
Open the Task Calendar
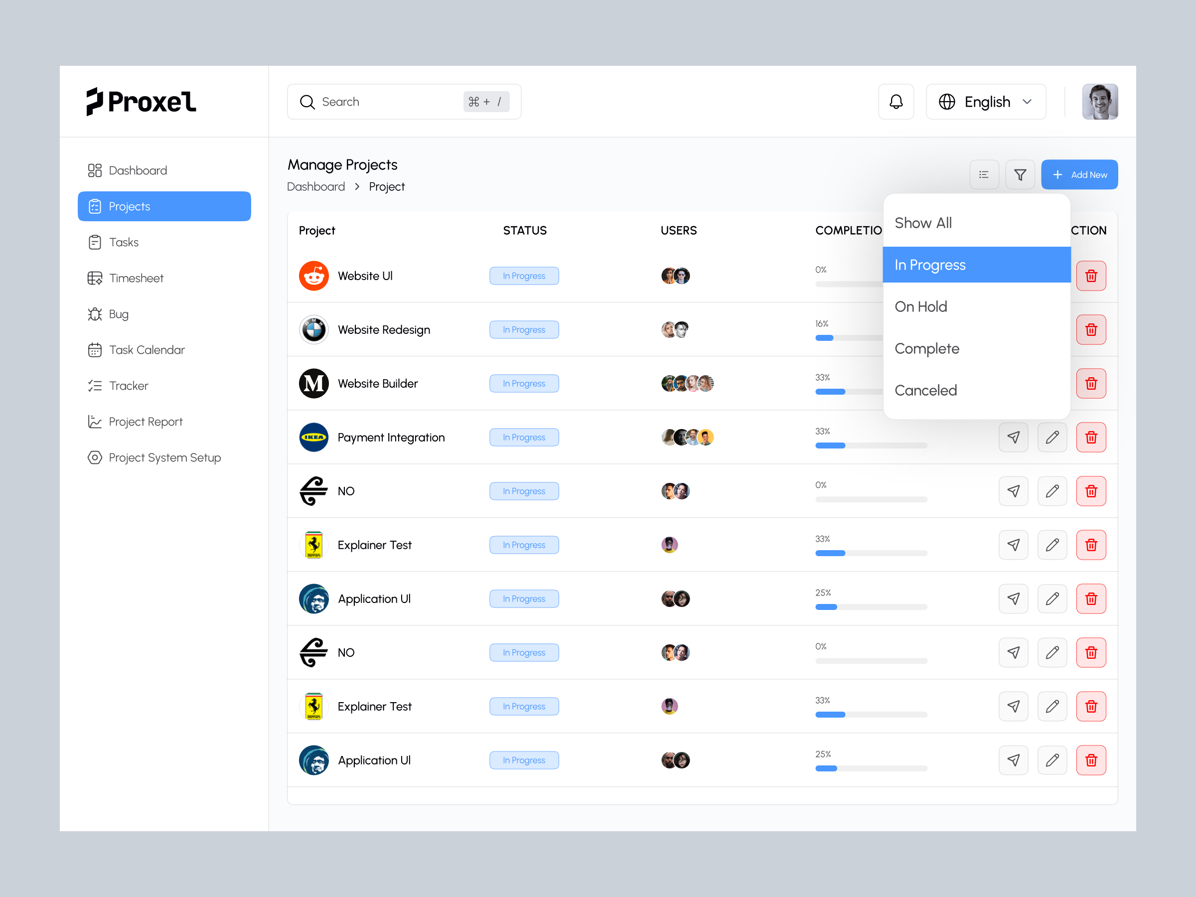pyautogui.click(x=147, y=349)
